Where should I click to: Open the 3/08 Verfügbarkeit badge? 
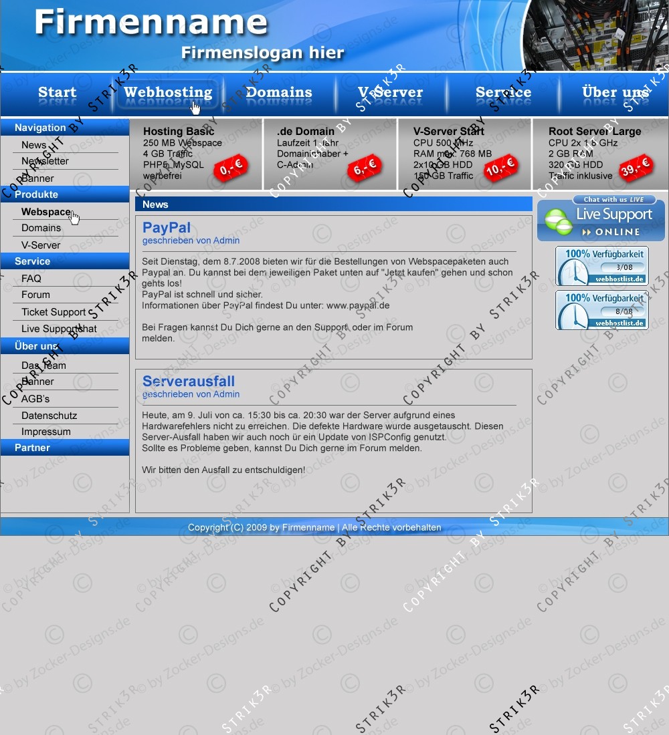coord(601,265)
